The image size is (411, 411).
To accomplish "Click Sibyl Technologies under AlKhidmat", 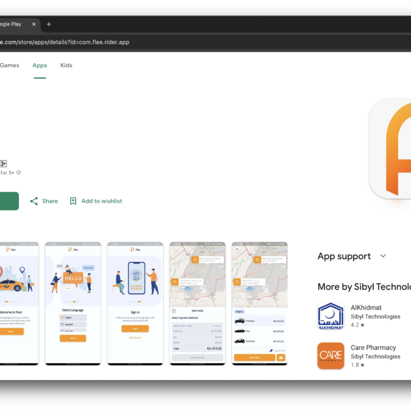I will [376, 317].
